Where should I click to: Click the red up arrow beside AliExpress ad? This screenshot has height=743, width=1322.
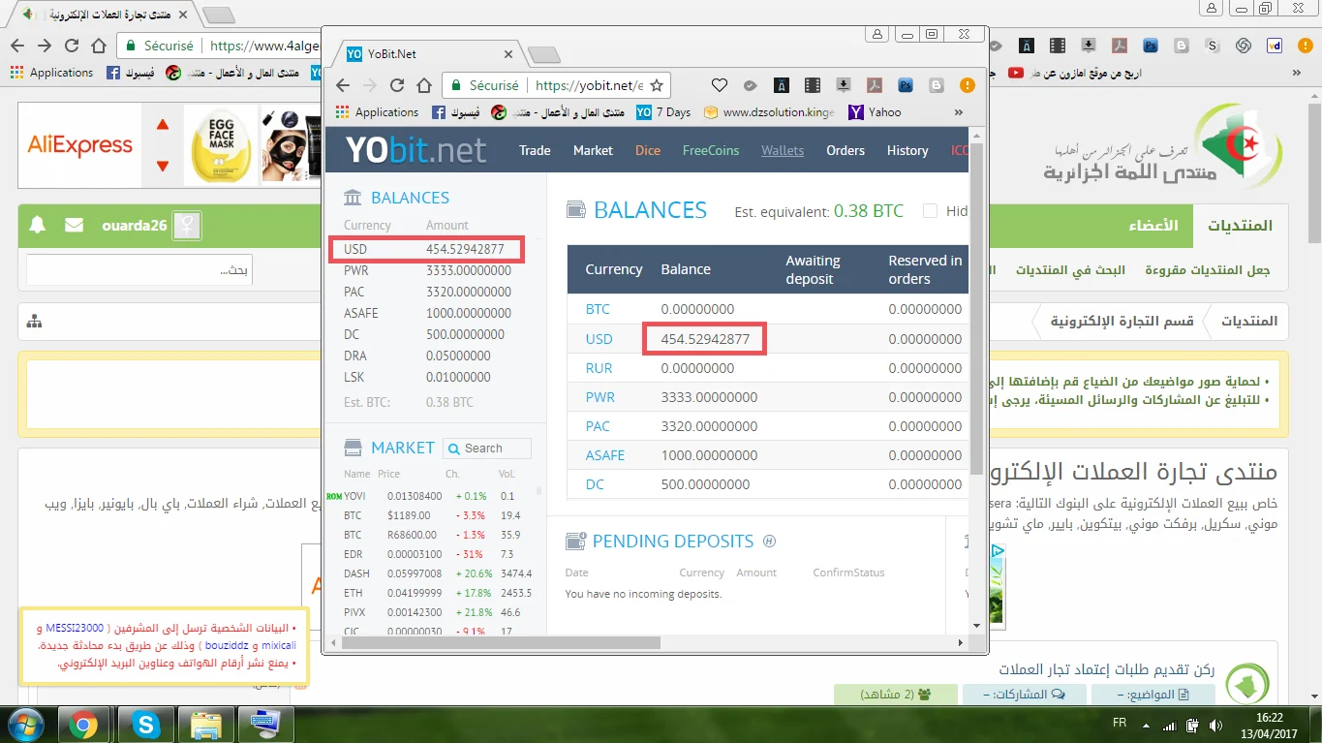(163, 125)
